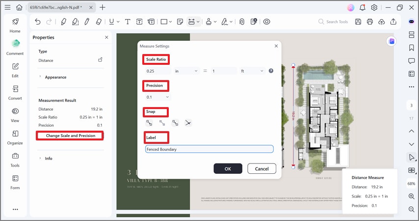Select the Stamp tool

pos(209,22)
